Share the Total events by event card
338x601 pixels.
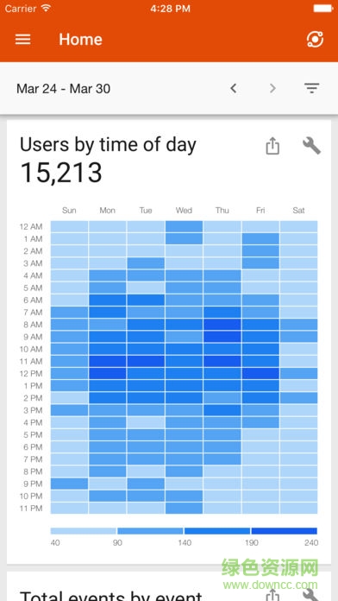tap(272, 595)
